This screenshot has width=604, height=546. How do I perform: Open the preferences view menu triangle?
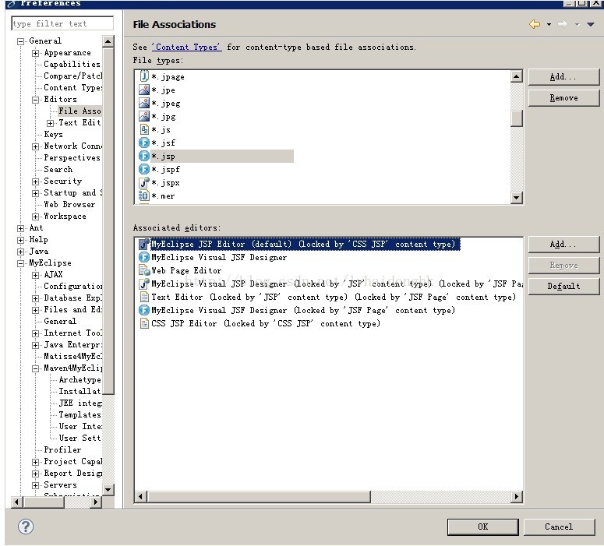point(591,24)
